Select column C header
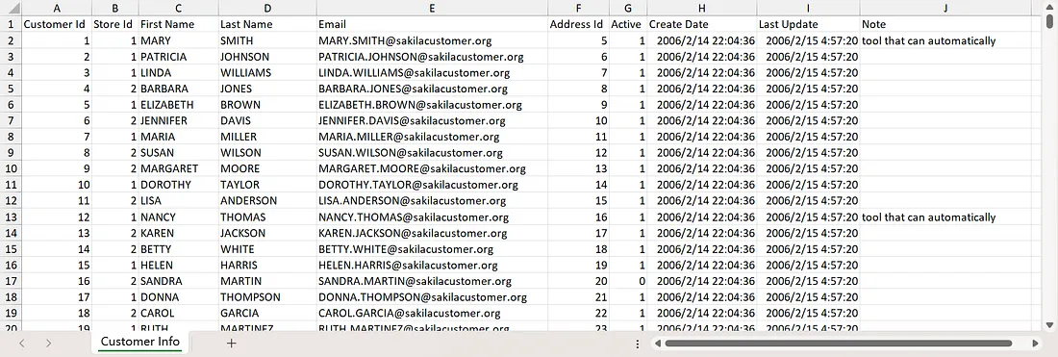 click(x=178, y=8)
